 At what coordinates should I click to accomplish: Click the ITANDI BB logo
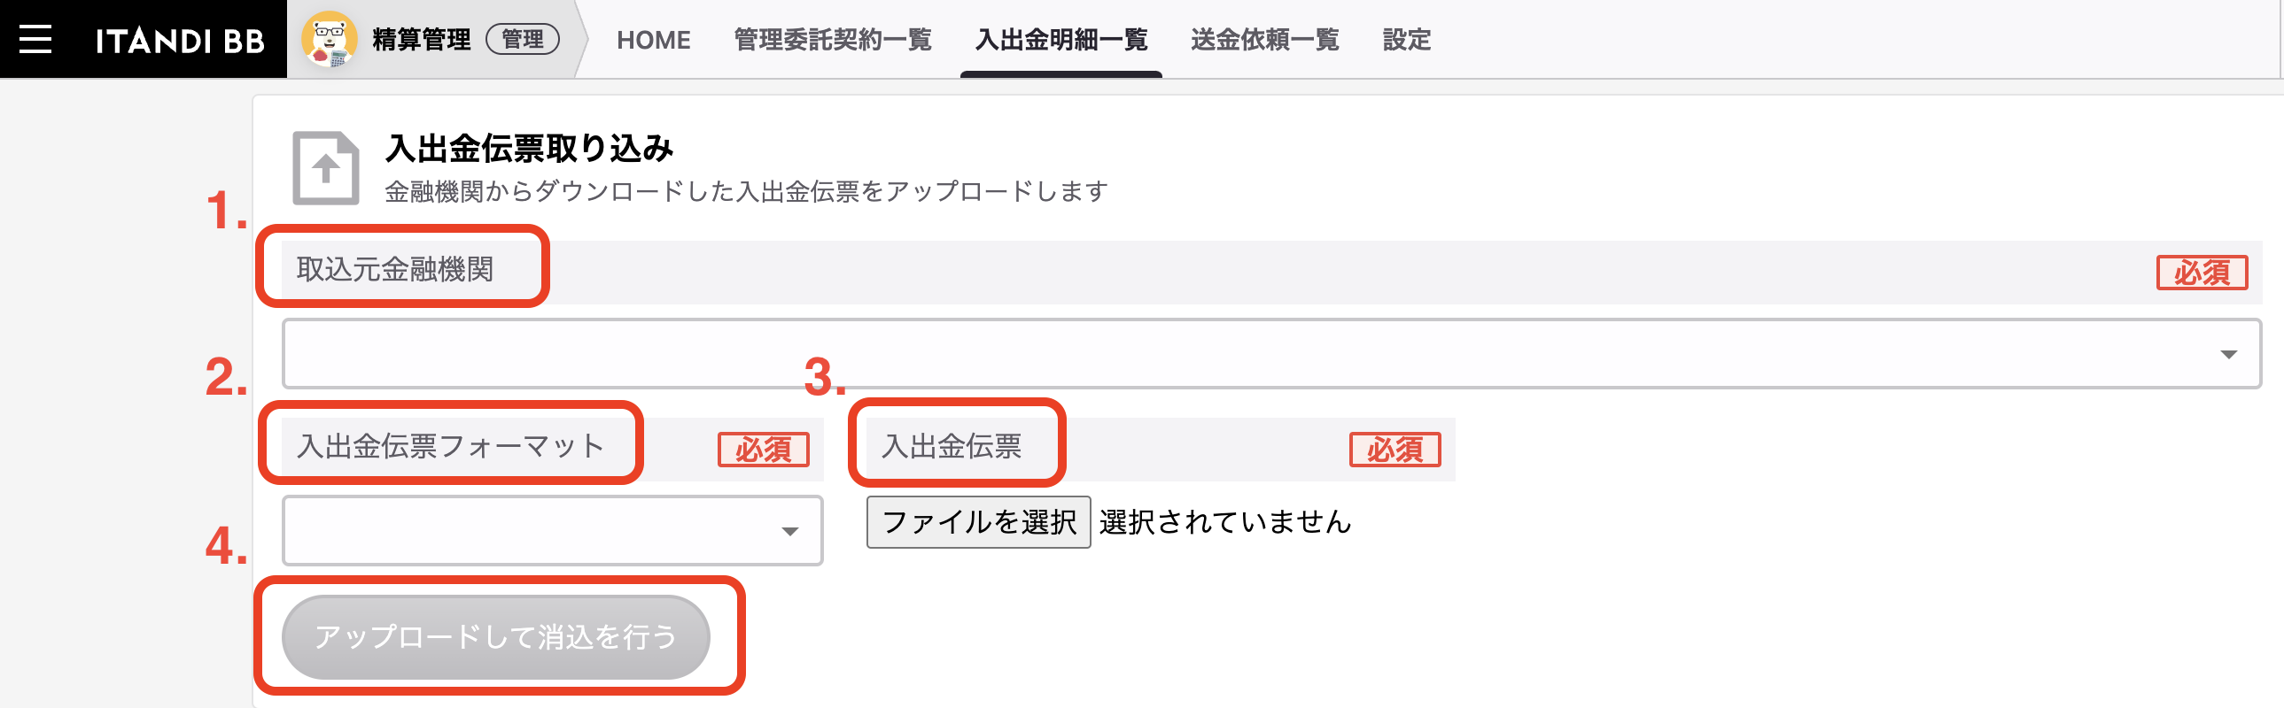[180, 40]
